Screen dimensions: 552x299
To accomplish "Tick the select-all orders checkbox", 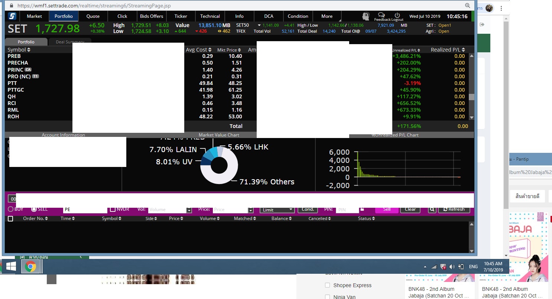I will (10, 218).
